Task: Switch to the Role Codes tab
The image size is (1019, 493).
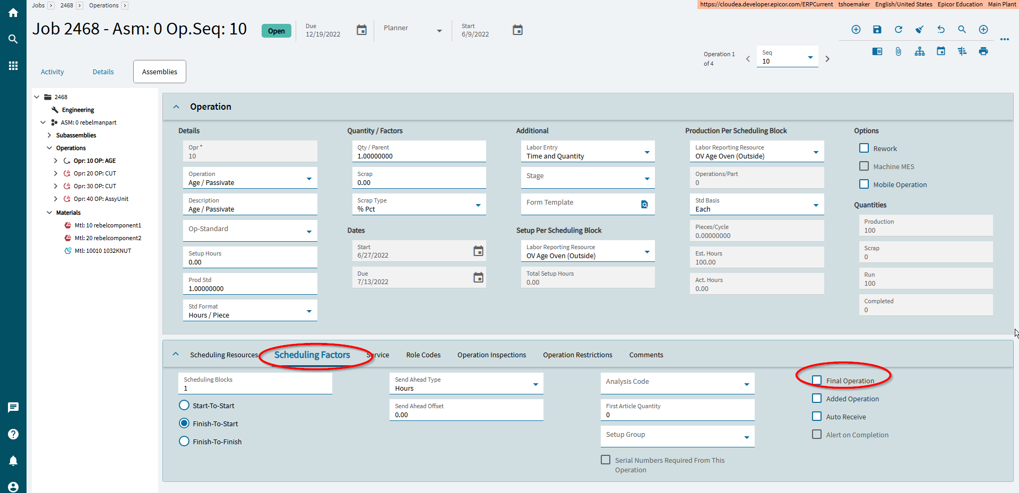Action: click(423, 355)
